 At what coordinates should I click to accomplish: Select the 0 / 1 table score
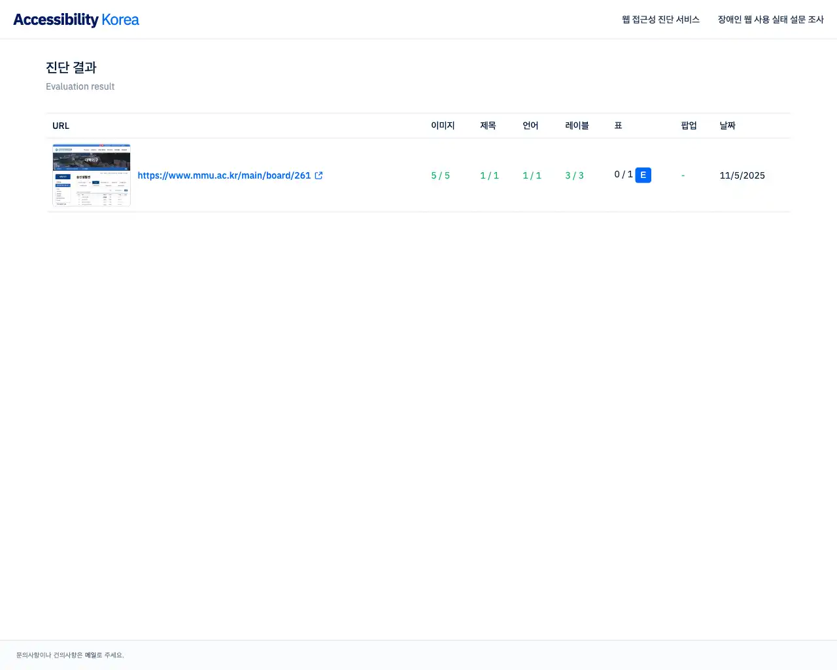click(x=622, y=175)
